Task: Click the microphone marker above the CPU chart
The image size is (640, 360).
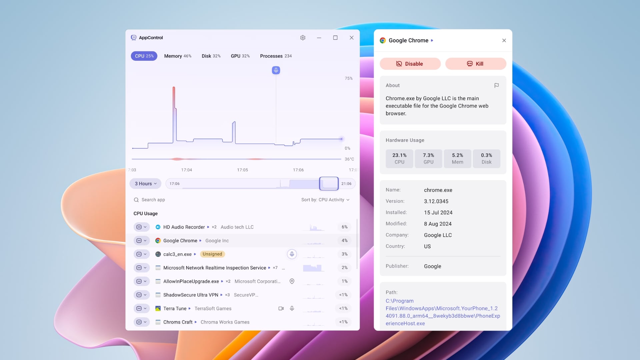Action: click(276, 70)
